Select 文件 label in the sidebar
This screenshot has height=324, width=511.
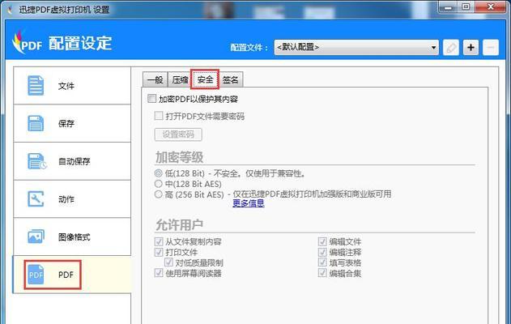[66, 86]
